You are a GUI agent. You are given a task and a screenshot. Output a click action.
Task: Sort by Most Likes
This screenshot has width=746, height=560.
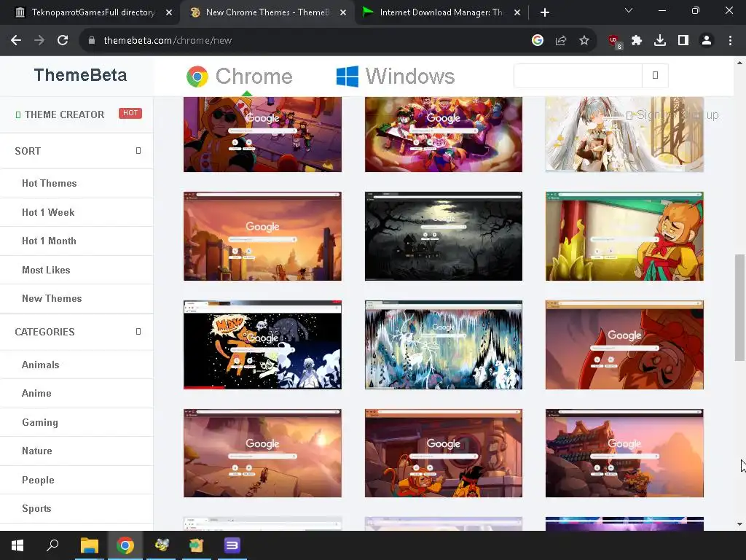(46, 270)
